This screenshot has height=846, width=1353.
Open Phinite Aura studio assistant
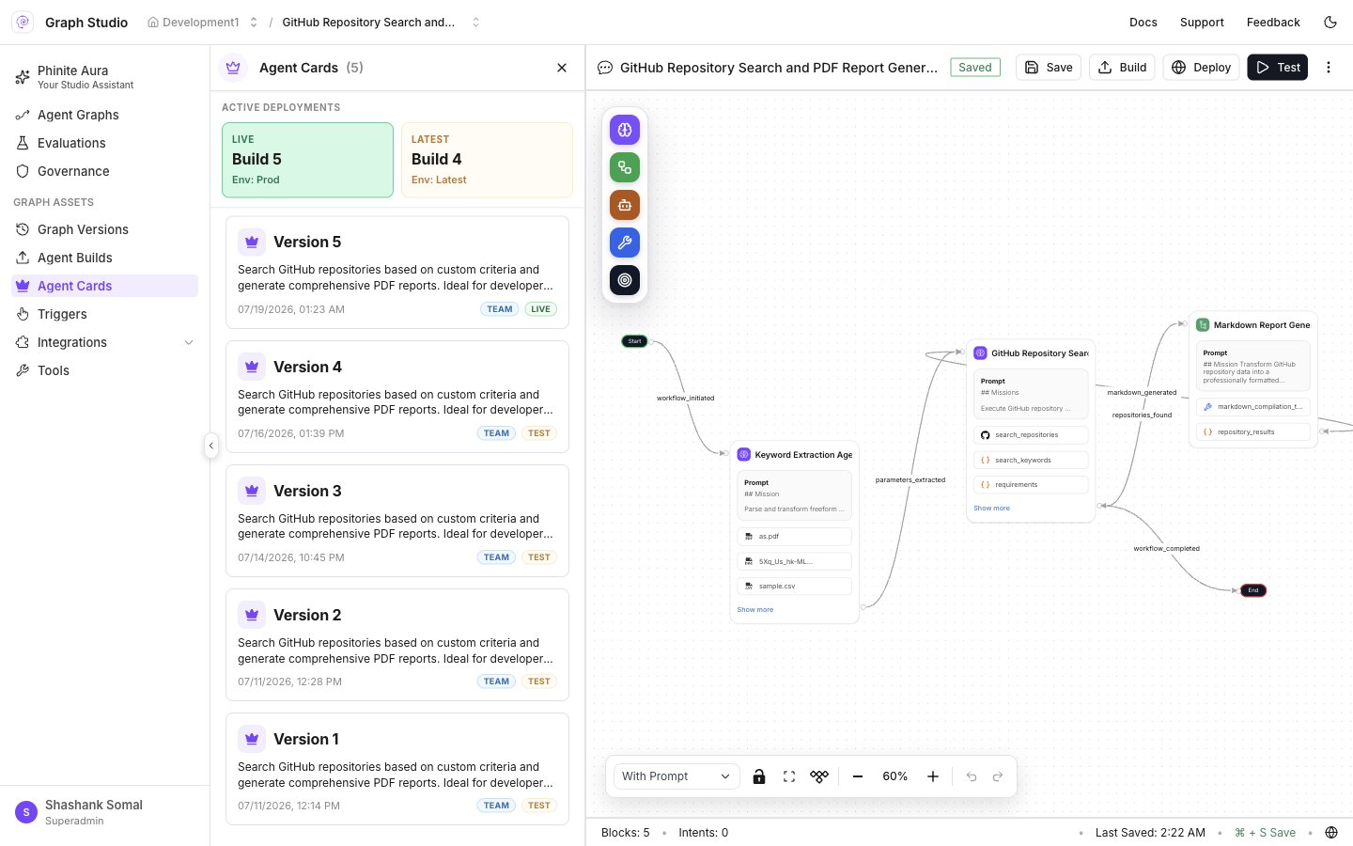tap(104, 78)
